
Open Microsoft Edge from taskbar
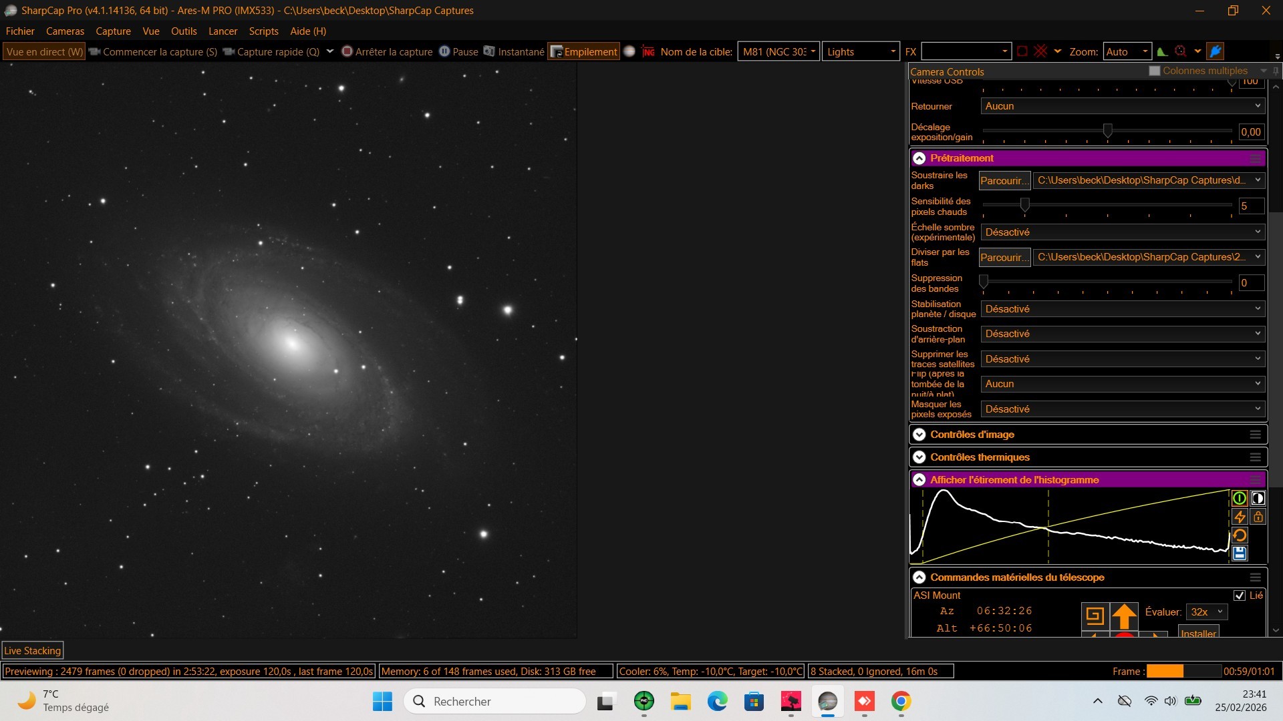[717, 702]
